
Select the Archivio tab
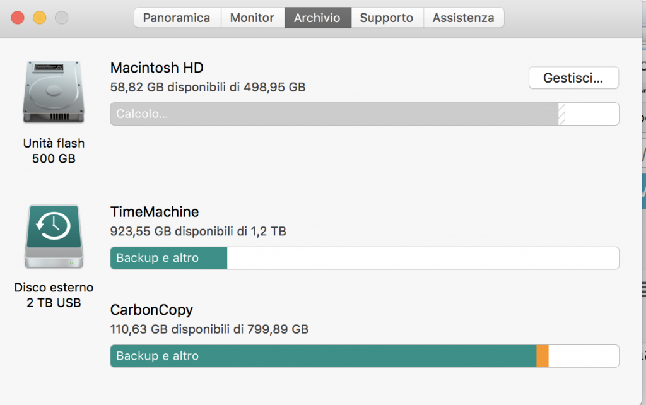pyautogui.click(x=318, y=18)
